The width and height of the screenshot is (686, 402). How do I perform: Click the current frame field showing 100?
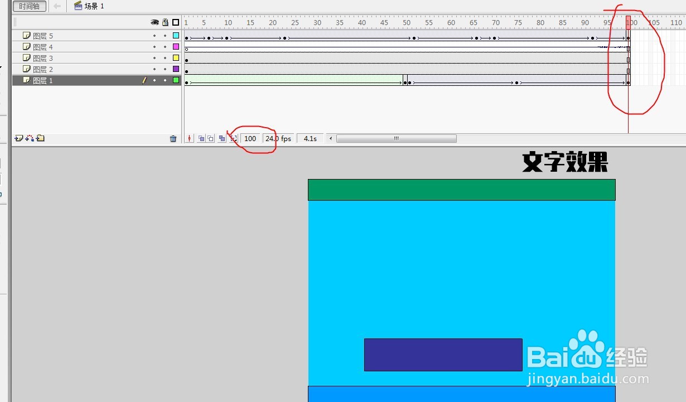click(x=250, y=139)
